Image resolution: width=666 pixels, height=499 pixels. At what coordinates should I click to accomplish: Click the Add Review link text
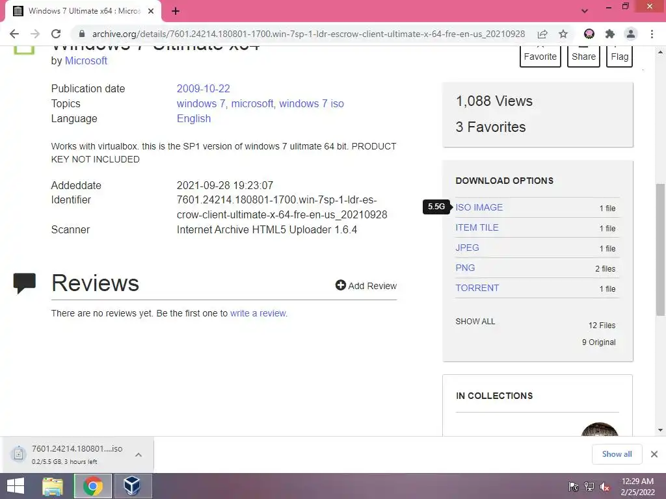coord(373,286)
